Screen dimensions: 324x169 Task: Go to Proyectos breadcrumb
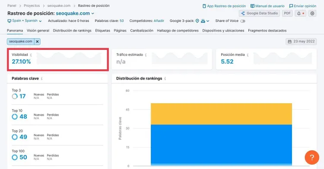coord(32,6)
